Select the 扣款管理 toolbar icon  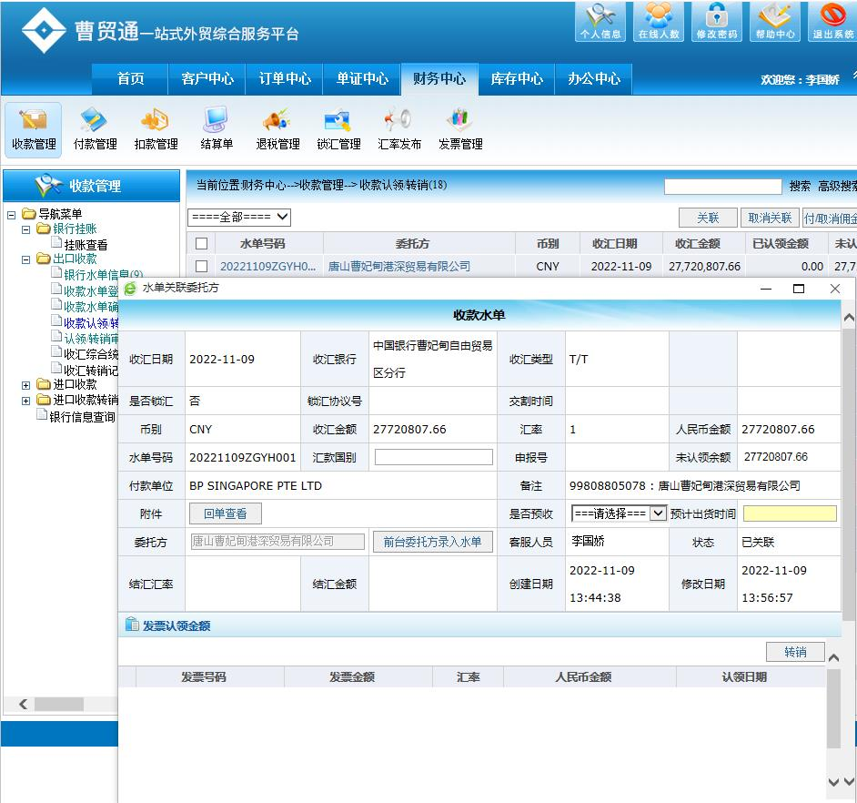point(156,129)
